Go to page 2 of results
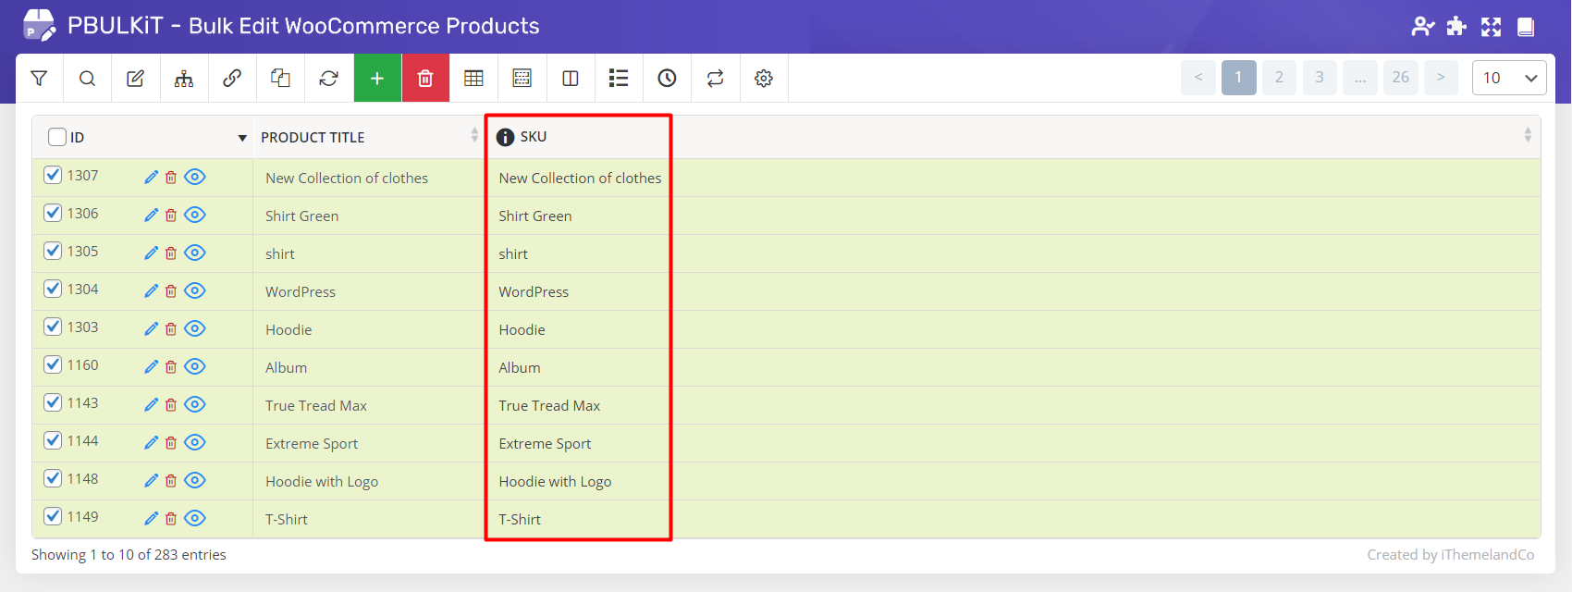The image size is (1572, 592). pyautogui.click(x=1279, y=78)
